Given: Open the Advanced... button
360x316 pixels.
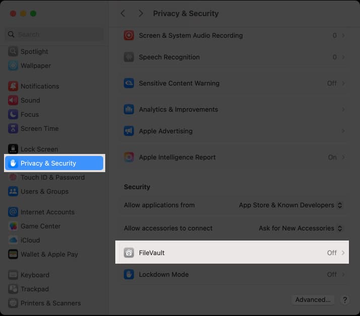Looking at the screenshot, I should tap(313, 300).
